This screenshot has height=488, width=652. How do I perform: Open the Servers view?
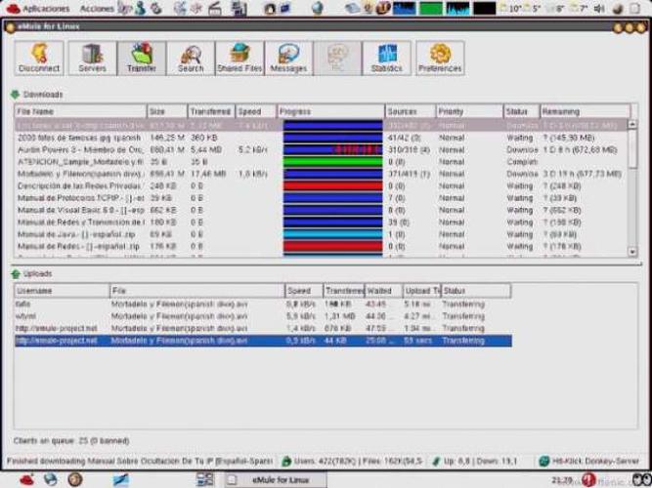(x=92, y=59)
